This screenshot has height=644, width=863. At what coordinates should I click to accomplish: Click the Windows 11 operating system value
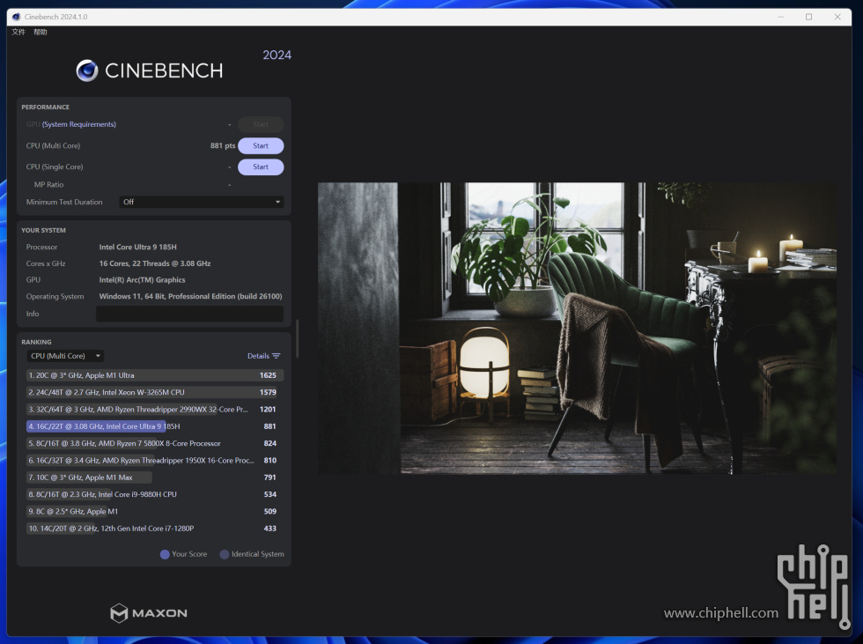pyautogui.click(x=190, y=297)
